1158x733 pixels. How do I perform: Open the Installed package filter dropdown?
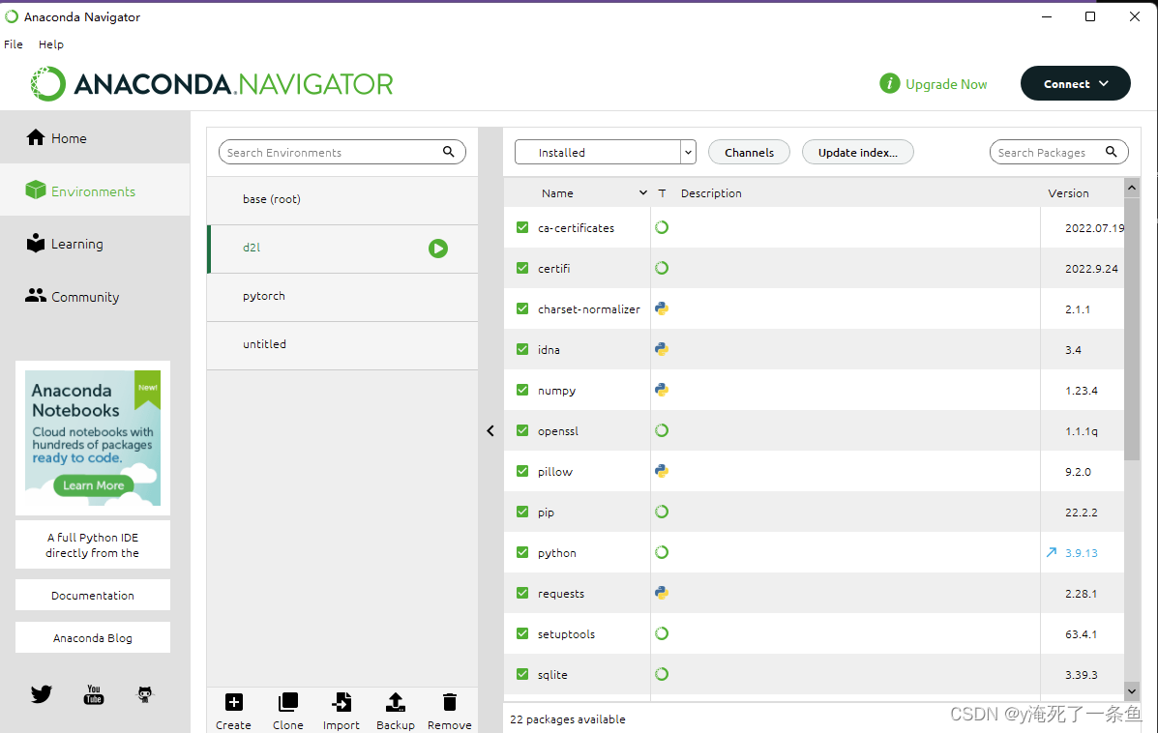coord(605,152)
